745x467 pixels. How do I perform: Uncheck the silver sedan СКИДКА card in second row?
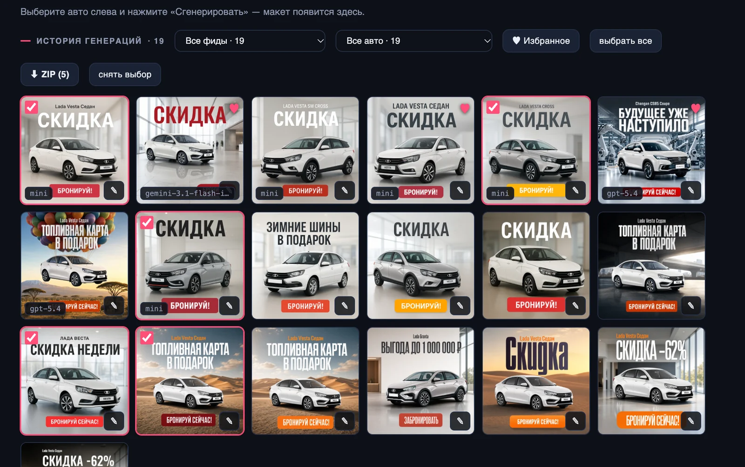(x=147, y=223)
